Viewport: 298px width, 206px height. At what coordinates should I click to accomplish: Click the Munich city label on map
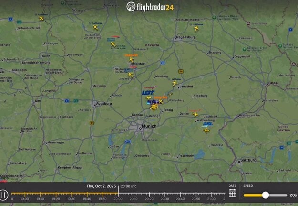148,126
